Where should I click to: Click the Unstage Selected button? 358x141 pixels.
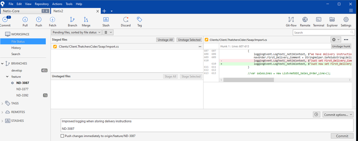tap(189, 40)
